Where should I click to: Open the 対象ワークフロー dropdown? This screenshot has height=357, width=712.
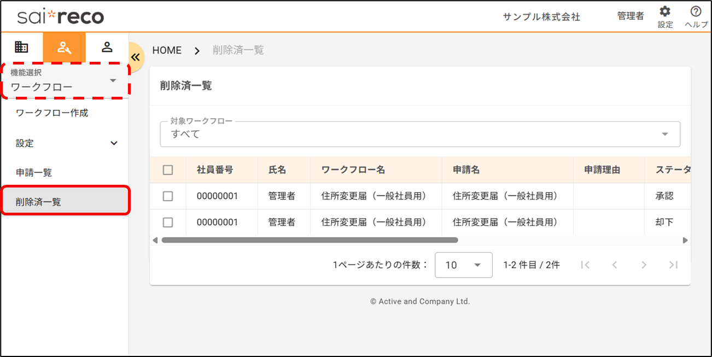click(419, 134)
